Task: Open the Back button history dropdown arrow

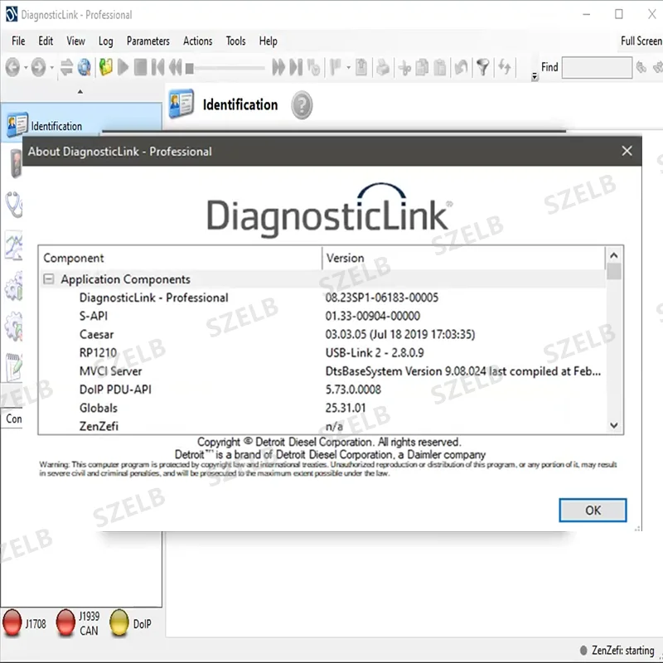Action: [x=26, y=67]
